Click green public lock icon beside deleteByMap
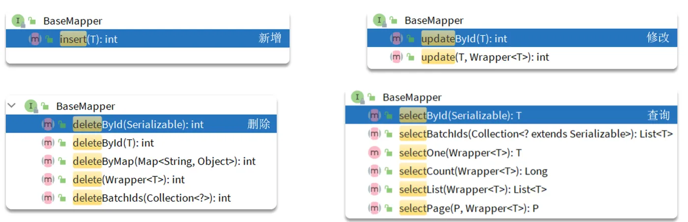Image resolution: width=688 pixels, height=222 pixels. (62, 161)
